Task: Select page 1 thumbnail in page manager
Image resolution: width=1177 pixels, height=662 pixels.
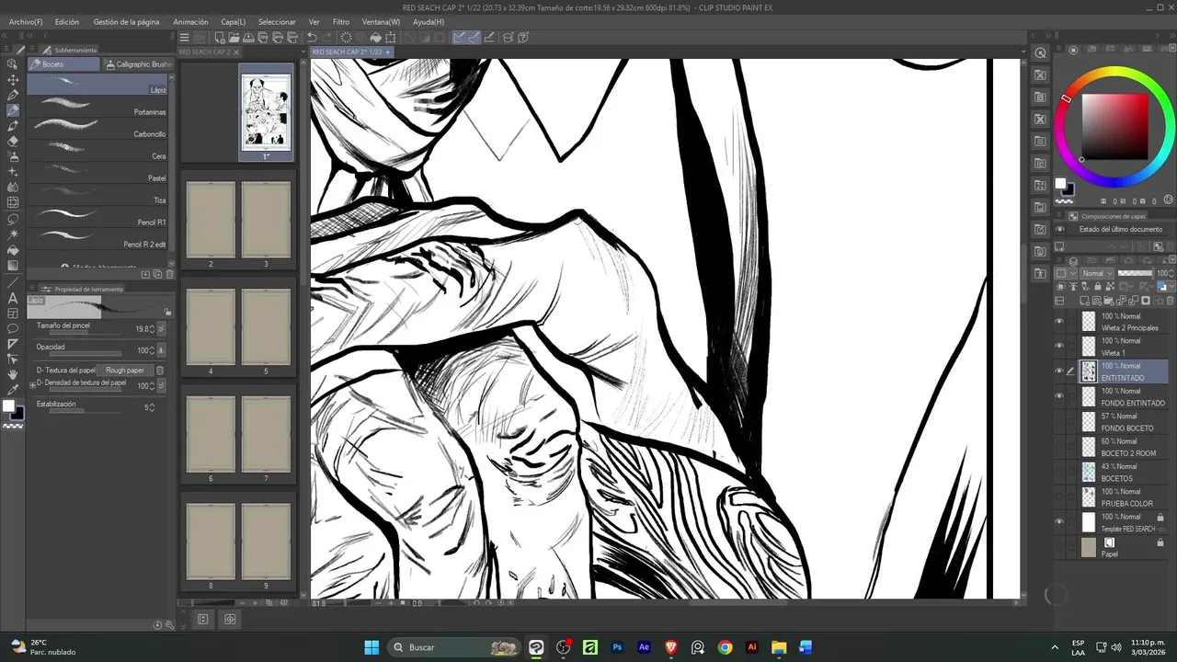Action: click(266, 112)
